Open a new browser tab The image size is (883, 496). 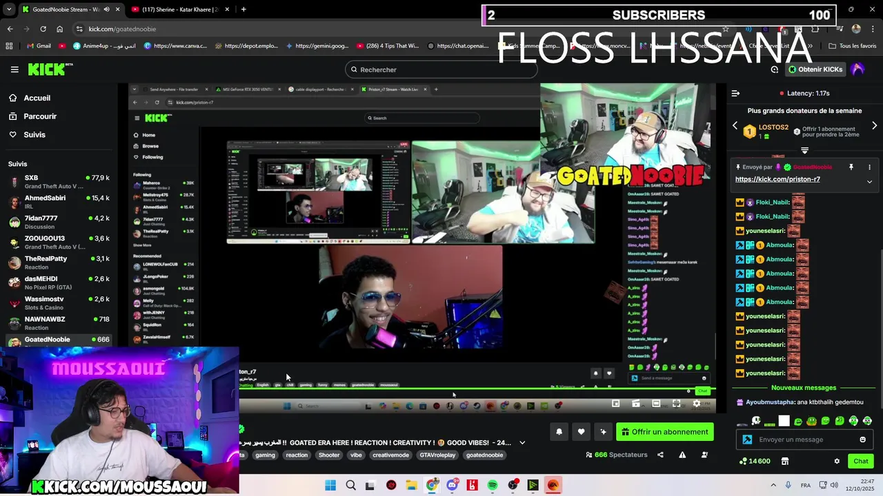pos(244,10)
